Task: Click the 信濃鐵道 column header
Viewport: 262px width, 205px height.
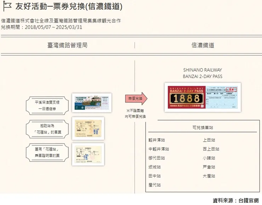Action: pyautogui.click(x=203, y=45)
